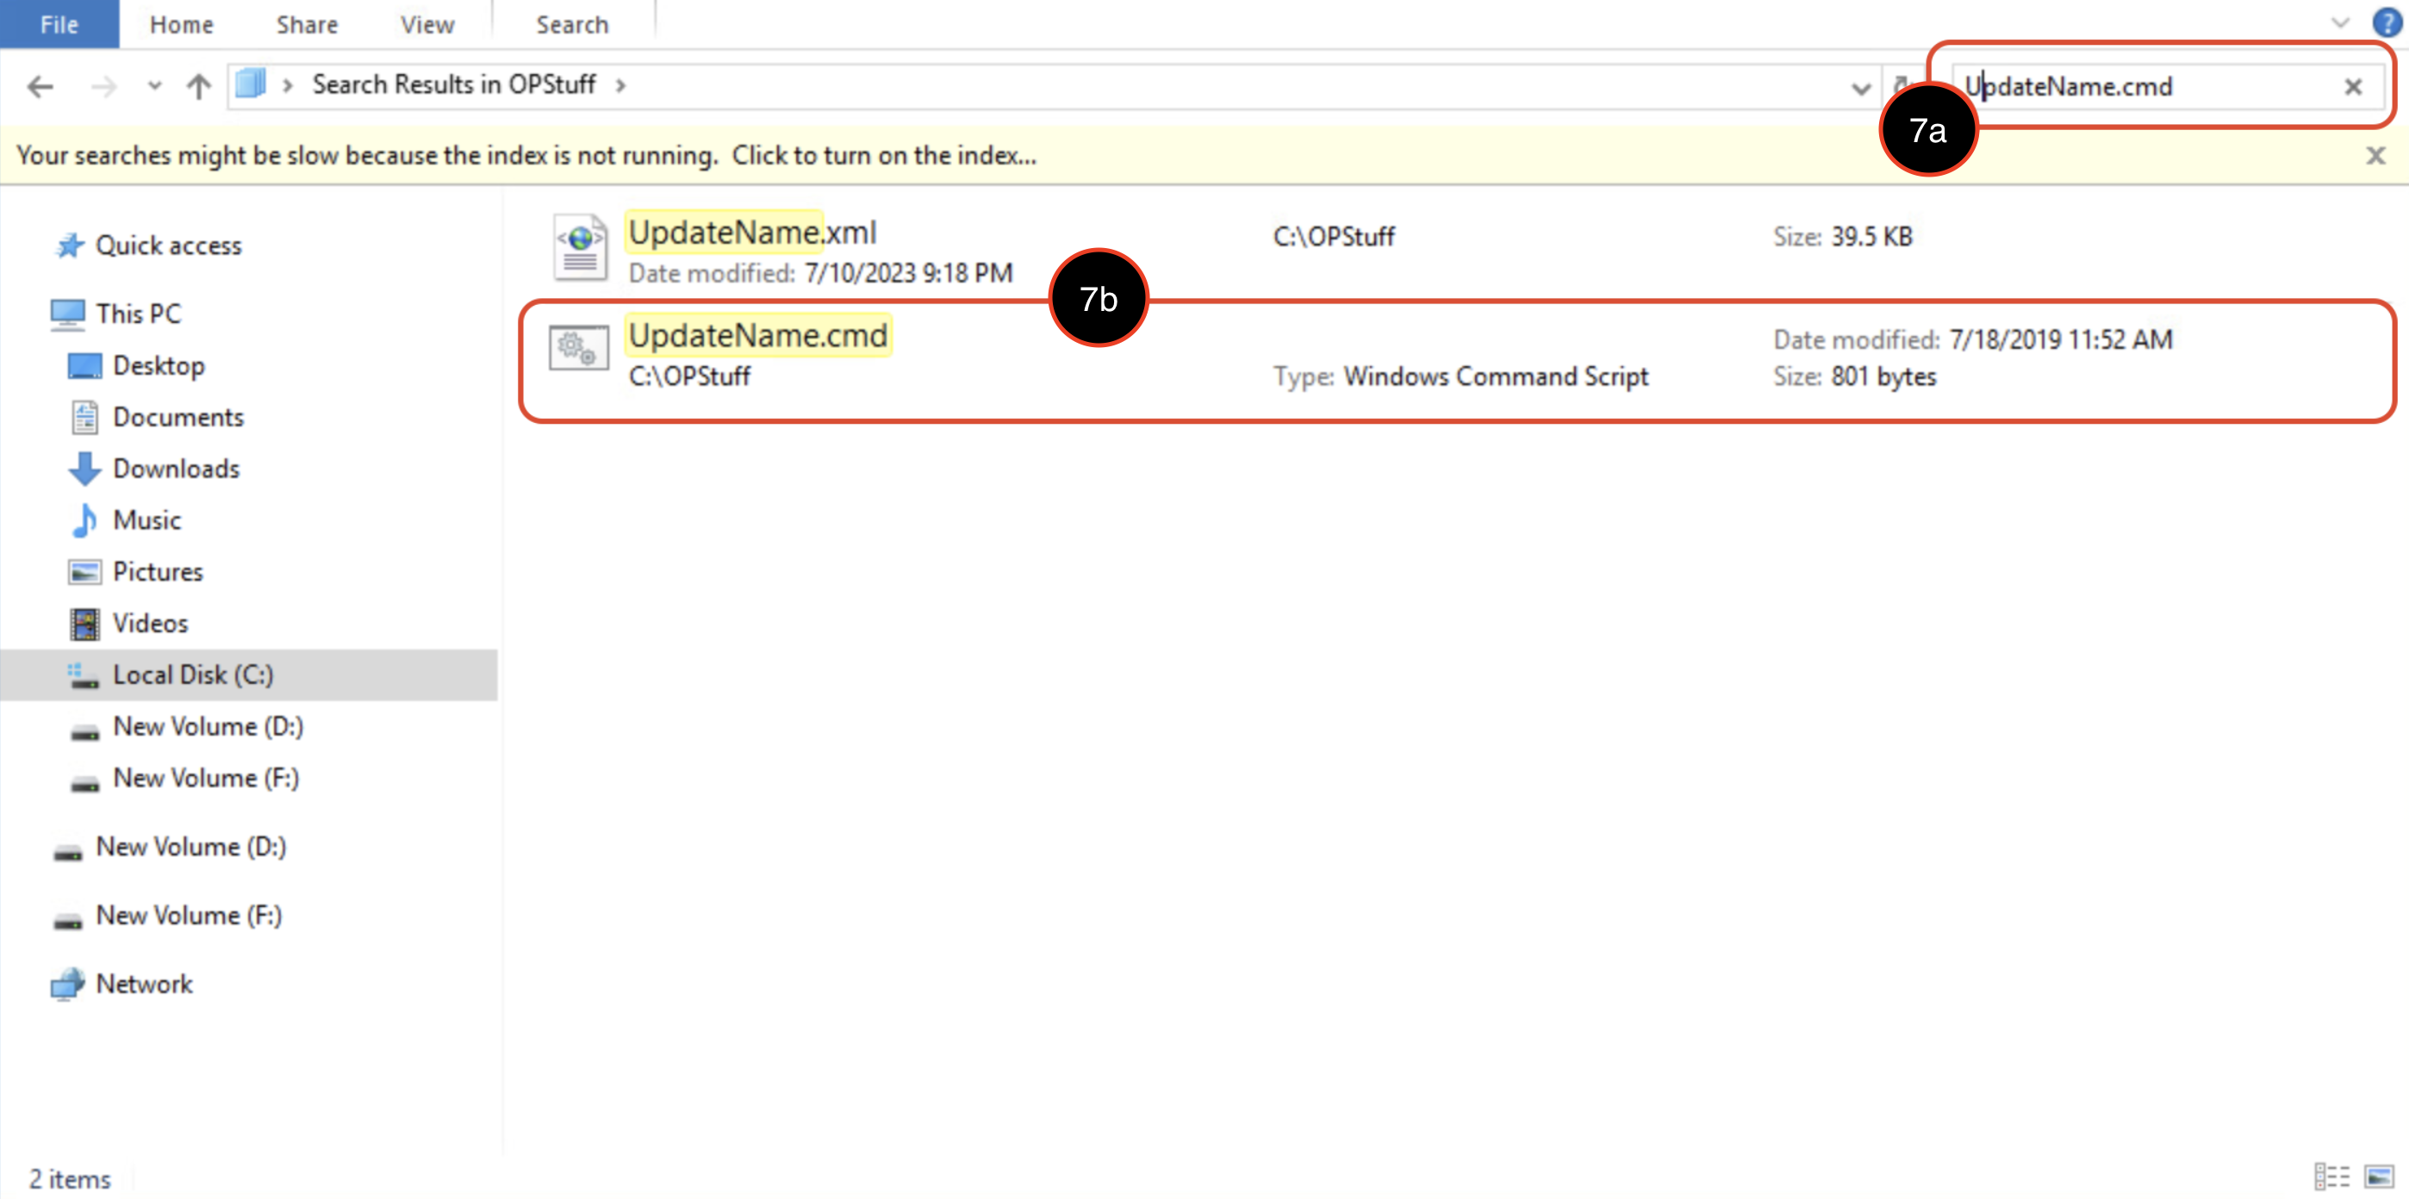This screenshot has width=2409, height=1199.
Task: Click the File tab in the ribbon
Action: click(x=59, y=25)
